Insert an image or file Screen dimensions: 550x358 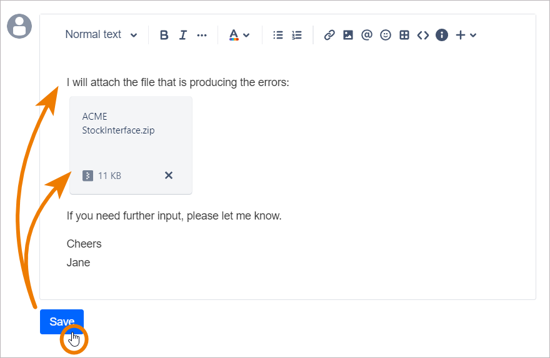(348, 35)
